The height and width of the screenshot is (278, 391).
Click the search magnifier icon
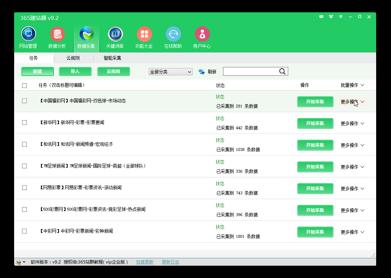282,71
